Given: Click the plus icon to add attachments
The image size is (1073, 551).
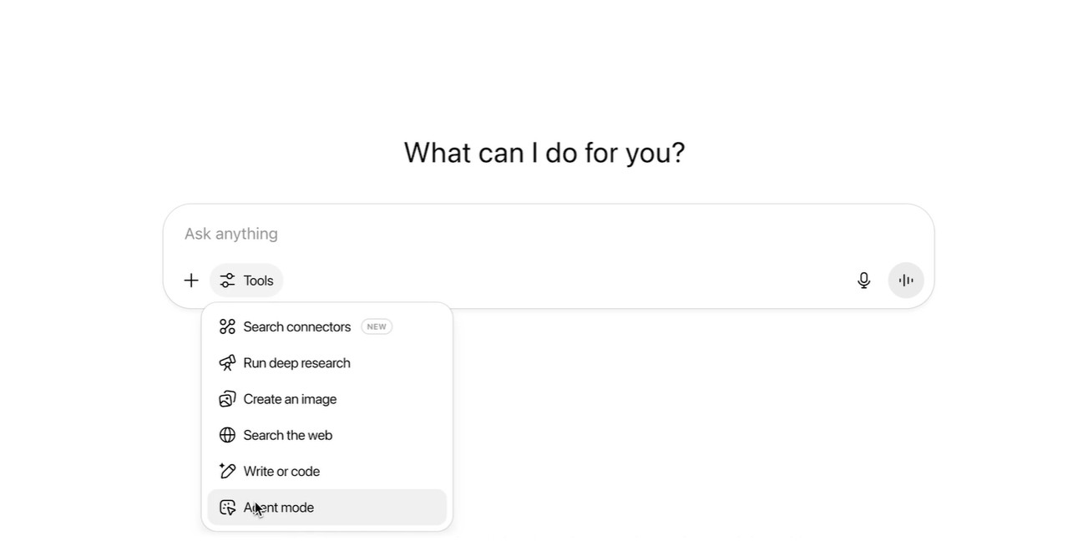Looking at the screenshot, I should pyautogui.click(x=191, y=281).
